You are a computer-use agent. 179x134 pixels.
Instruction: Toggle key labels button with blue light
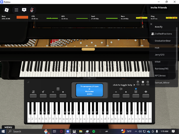click(136, 96)
